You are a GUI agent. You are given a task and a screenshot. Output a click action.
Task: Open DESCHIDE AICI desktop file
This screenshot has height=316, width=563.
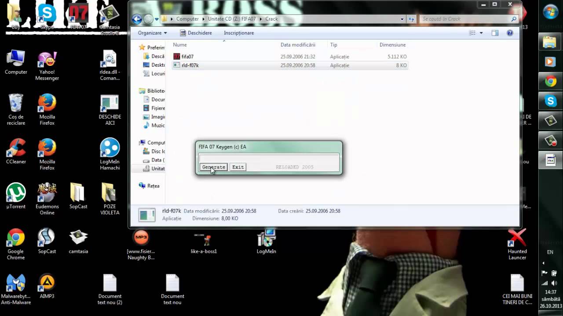pyautogui.click(x=110, y=110)
